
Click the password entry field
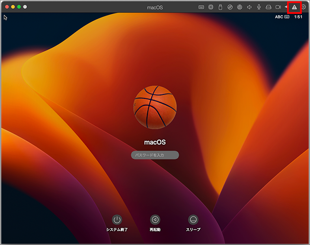point(155,155)
